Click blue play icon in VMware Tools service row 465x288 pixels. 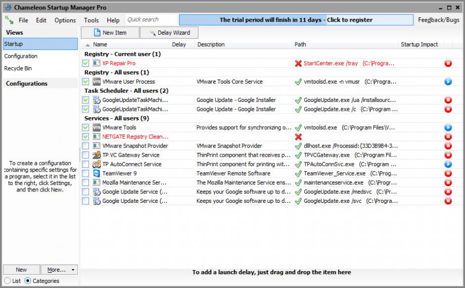pyautogui.click(x=448, y=128)
